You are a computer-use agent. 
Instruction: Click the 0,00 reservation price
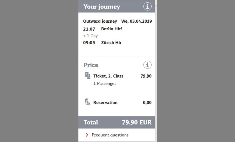pos(147,102)
